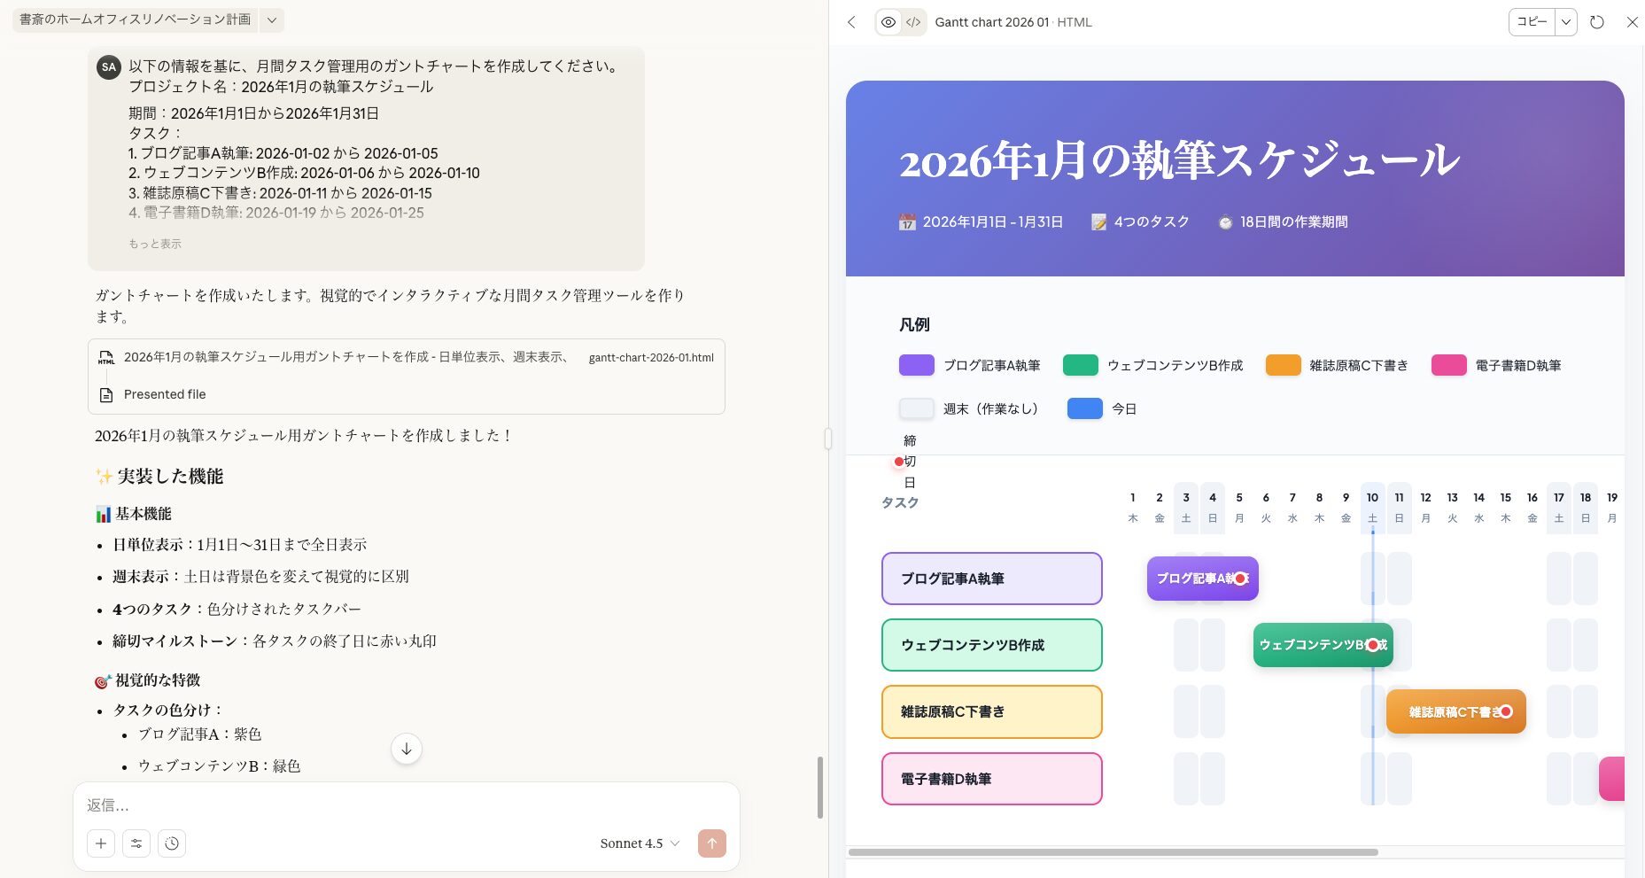Expand the コピー button options chevron

coord(1566,22)
